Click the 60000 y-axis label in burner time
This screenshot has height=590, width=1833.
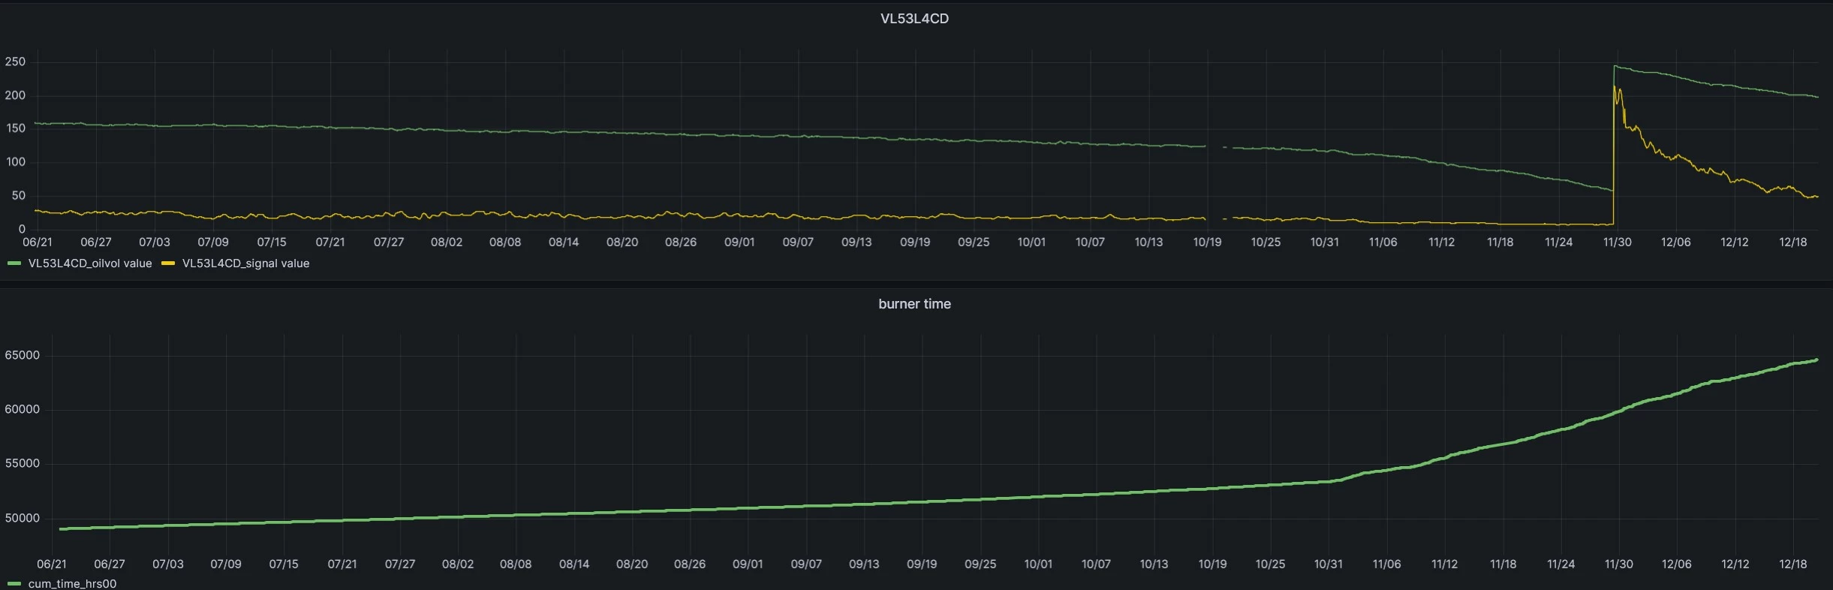[x=22, y=409]
